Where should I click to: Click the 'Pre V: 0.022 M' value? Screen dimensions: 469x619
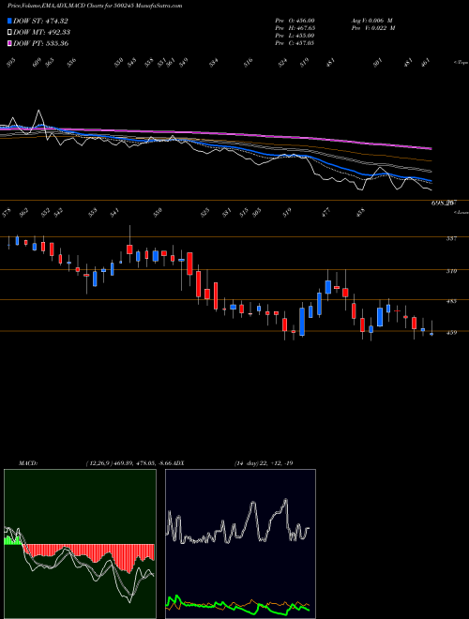(373, 28)
